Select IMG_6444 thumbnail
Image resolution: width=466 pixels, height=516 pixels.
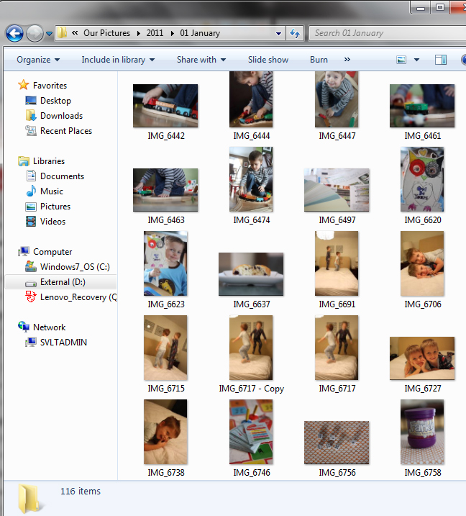251,99
